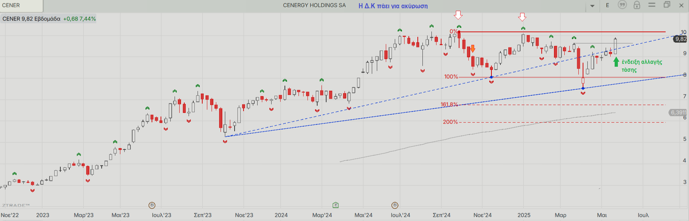Click the green up arrow beside 'ένδειξη αλλαγής τάσης'
Screen dimensions: 689x221
tap(616, 62)
